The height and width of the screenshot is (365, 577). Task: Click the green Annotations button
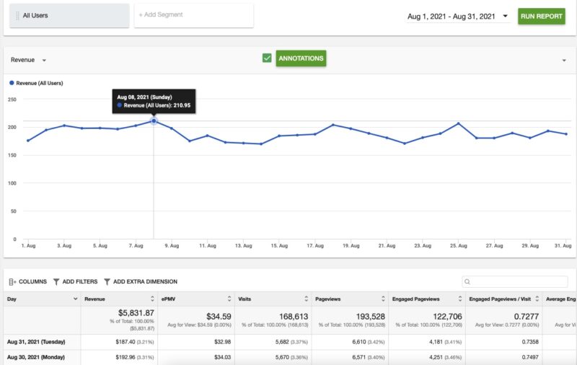tap(301, 58)
